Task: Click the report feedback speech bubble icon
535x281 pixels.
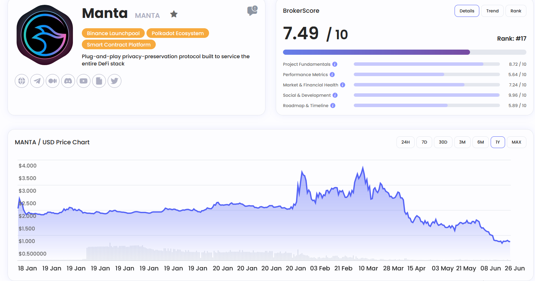Action: coord(252,11)
